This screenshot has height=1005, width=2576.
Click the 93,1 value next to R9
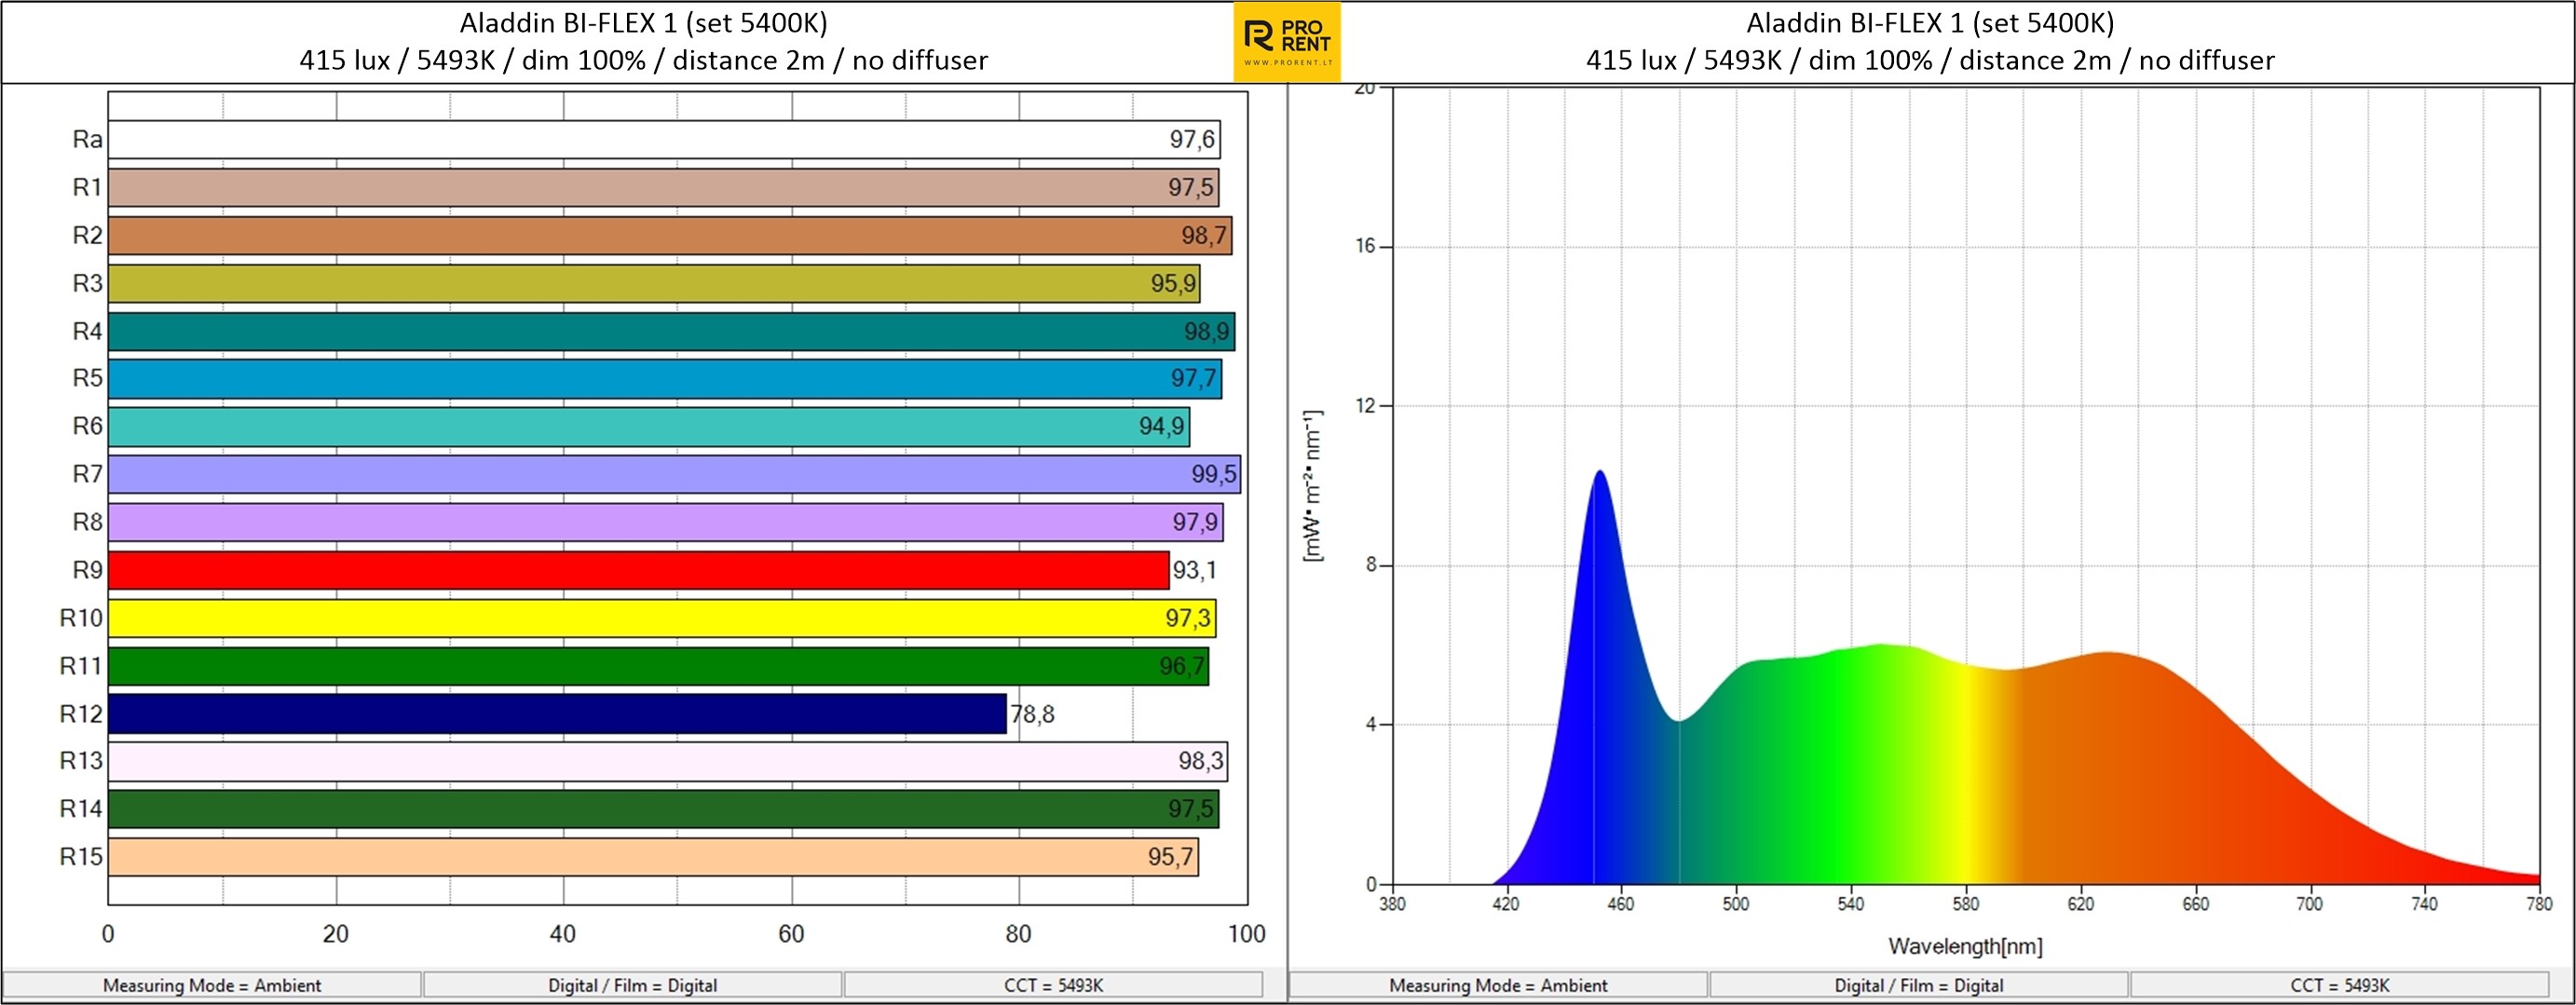tap(1195, 570)
